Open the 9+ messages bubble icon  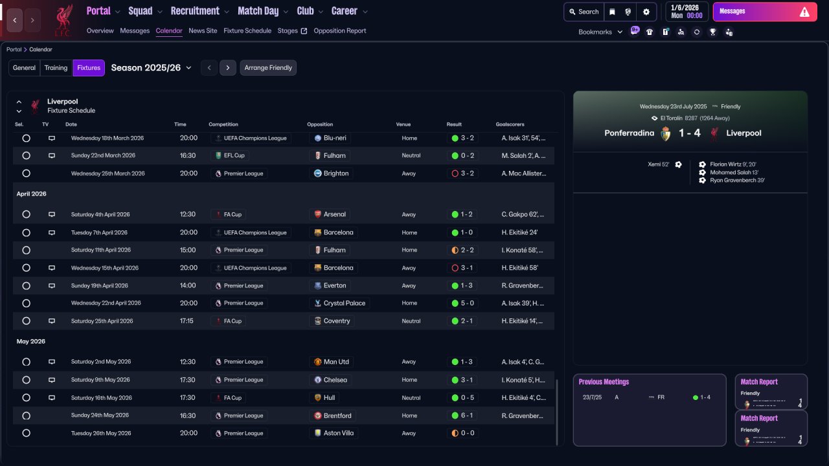click(x=635, y=30)
